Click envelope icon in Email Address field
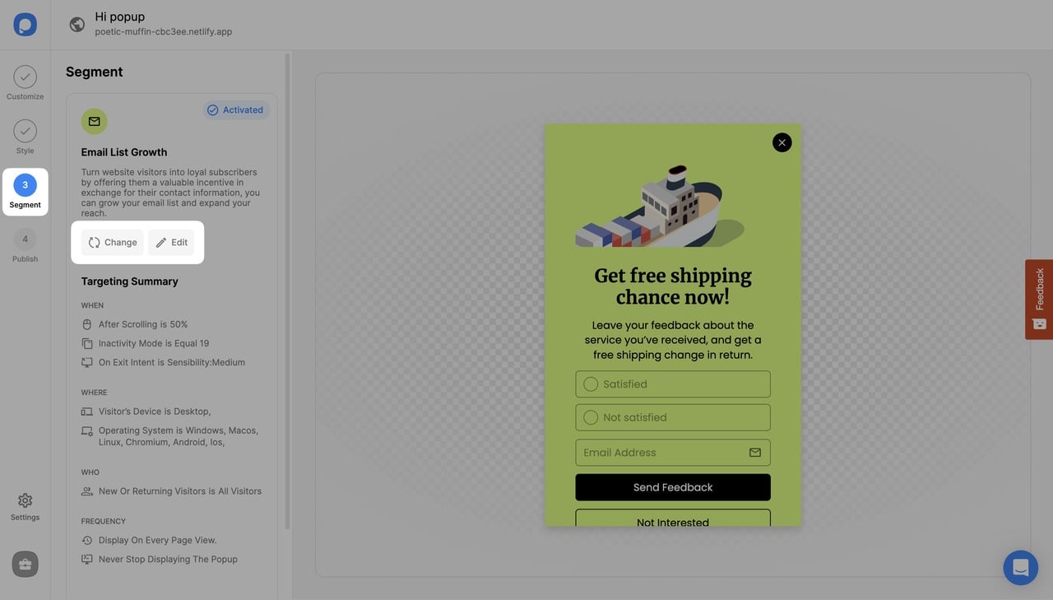1053x600 pixels. click(754, 453)
